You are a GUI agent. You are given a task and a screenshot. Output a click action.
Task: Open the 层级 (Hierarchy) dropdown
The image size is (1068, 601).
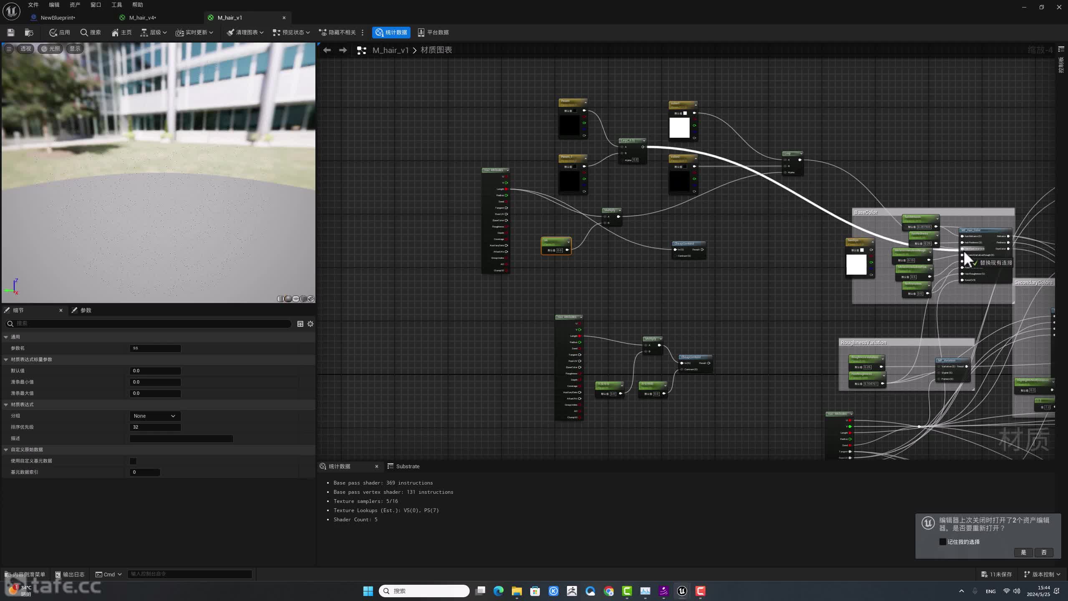click(x=154, y=32)
